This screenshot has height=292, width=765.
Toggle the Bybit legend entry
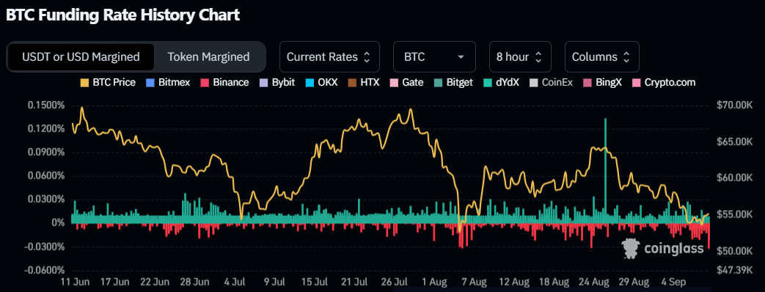click(x=277, y=83)
